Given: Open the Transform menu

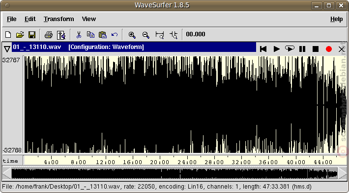Looking at the screenshot, I should pyautogui.click(x=59, y=19).
